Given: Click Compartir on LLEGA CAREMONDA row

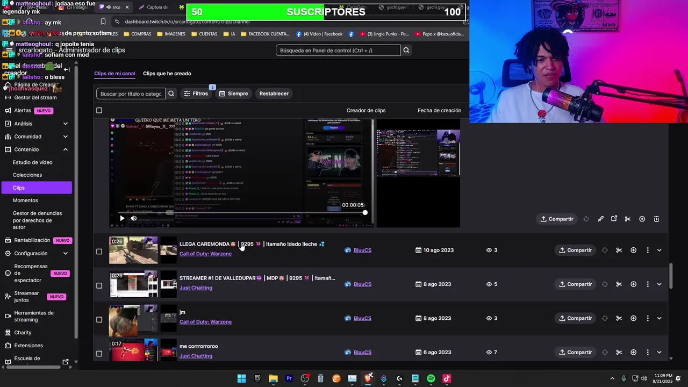Looking at the screenshot, I should (575, 250).
